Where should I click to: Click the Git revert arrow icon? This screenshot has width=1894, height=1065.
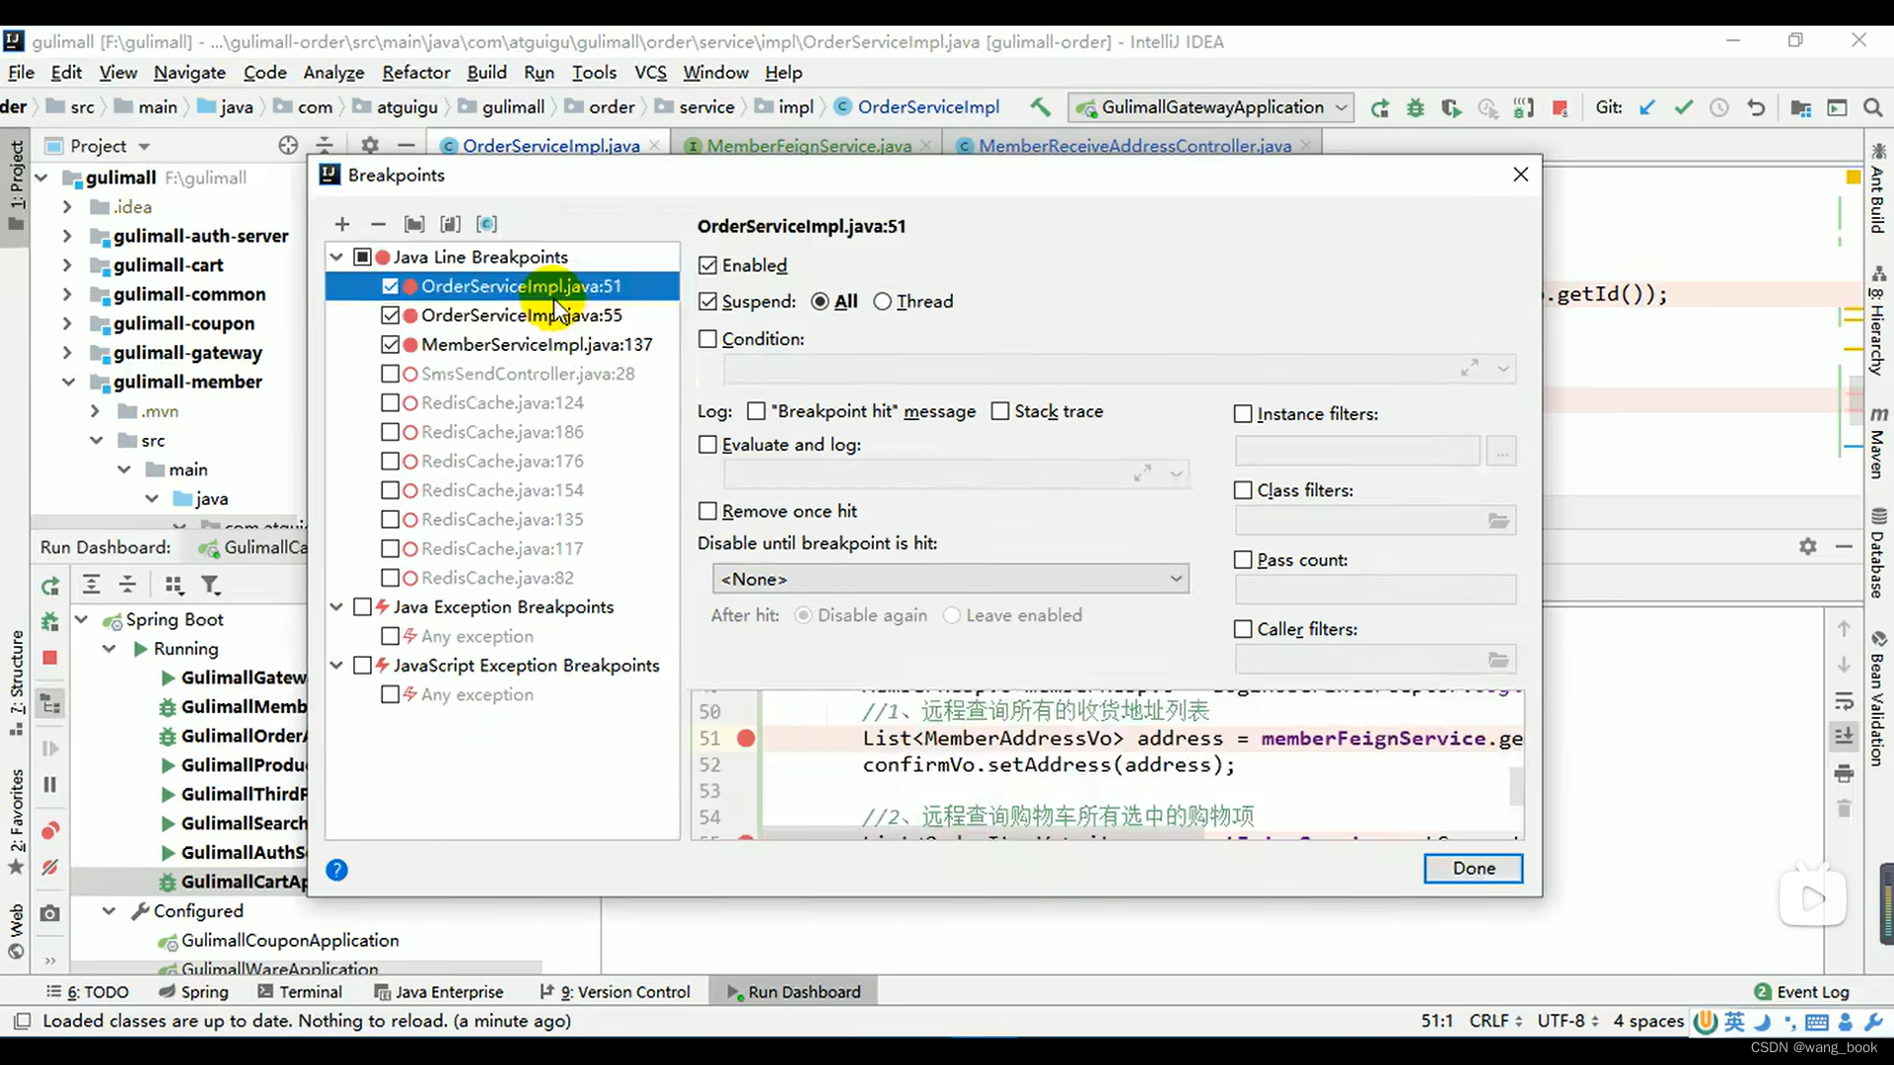[x=1755, y=107]
